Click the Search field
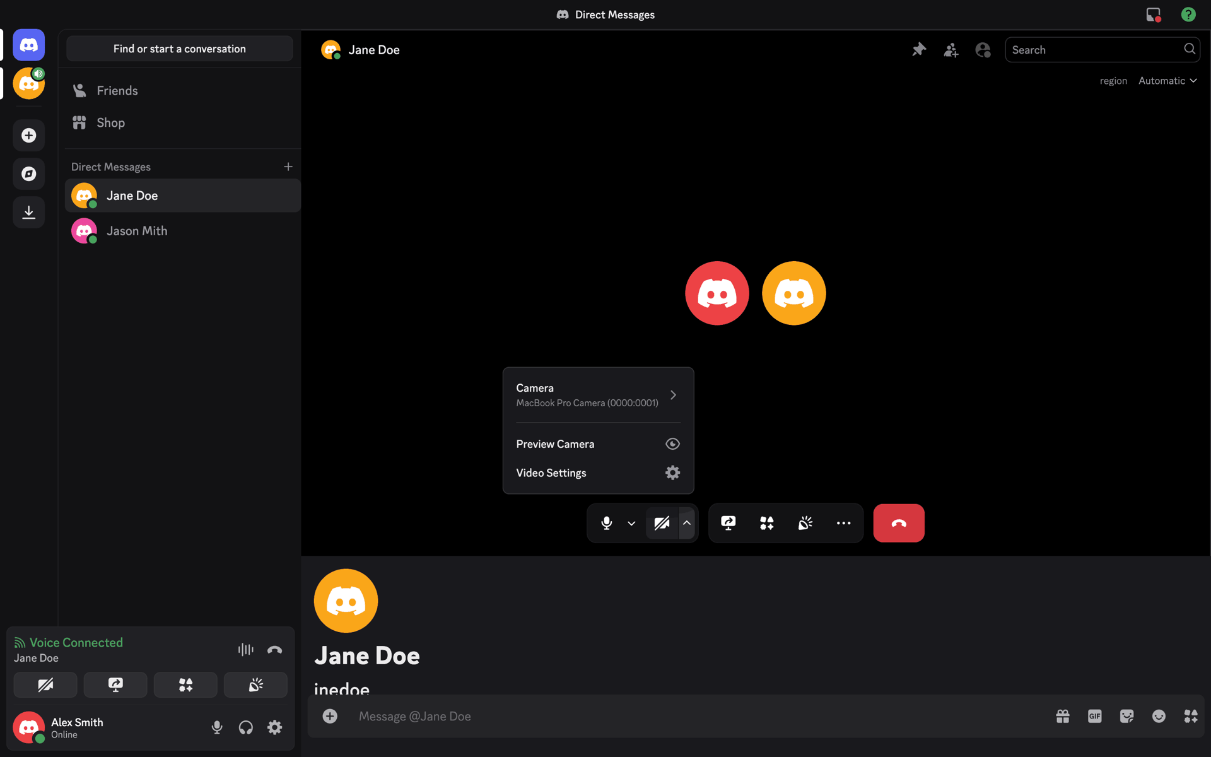This screenshot has height=757, width=1211. coord(1102,50)
